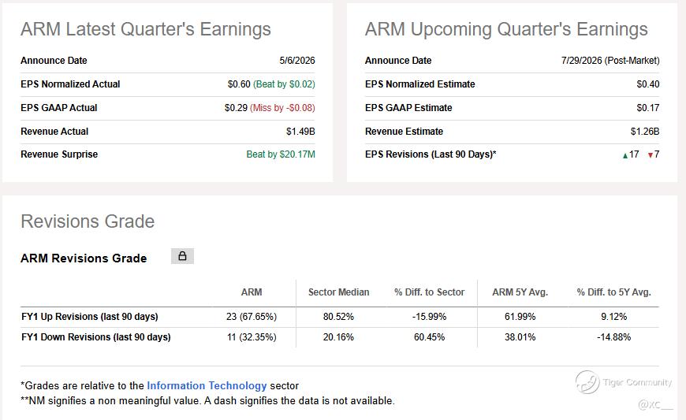Screen dimensions: 686x420
Task: Click the % Diff. to 5Y Avg. header
Action: click(613, 292)
